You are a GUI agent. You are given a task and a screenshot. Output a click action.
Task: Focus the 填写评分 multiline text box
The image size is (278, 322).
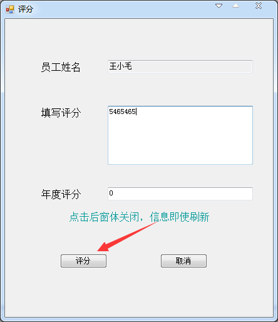(x=180, y=135)
